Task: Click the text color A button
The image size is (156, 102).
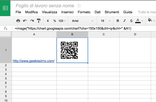Action: pos(138,21)
